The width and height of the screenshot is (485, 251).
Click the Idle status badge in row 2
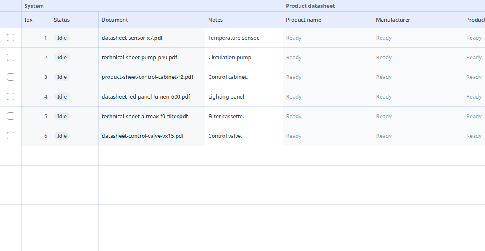coord(62,57)
